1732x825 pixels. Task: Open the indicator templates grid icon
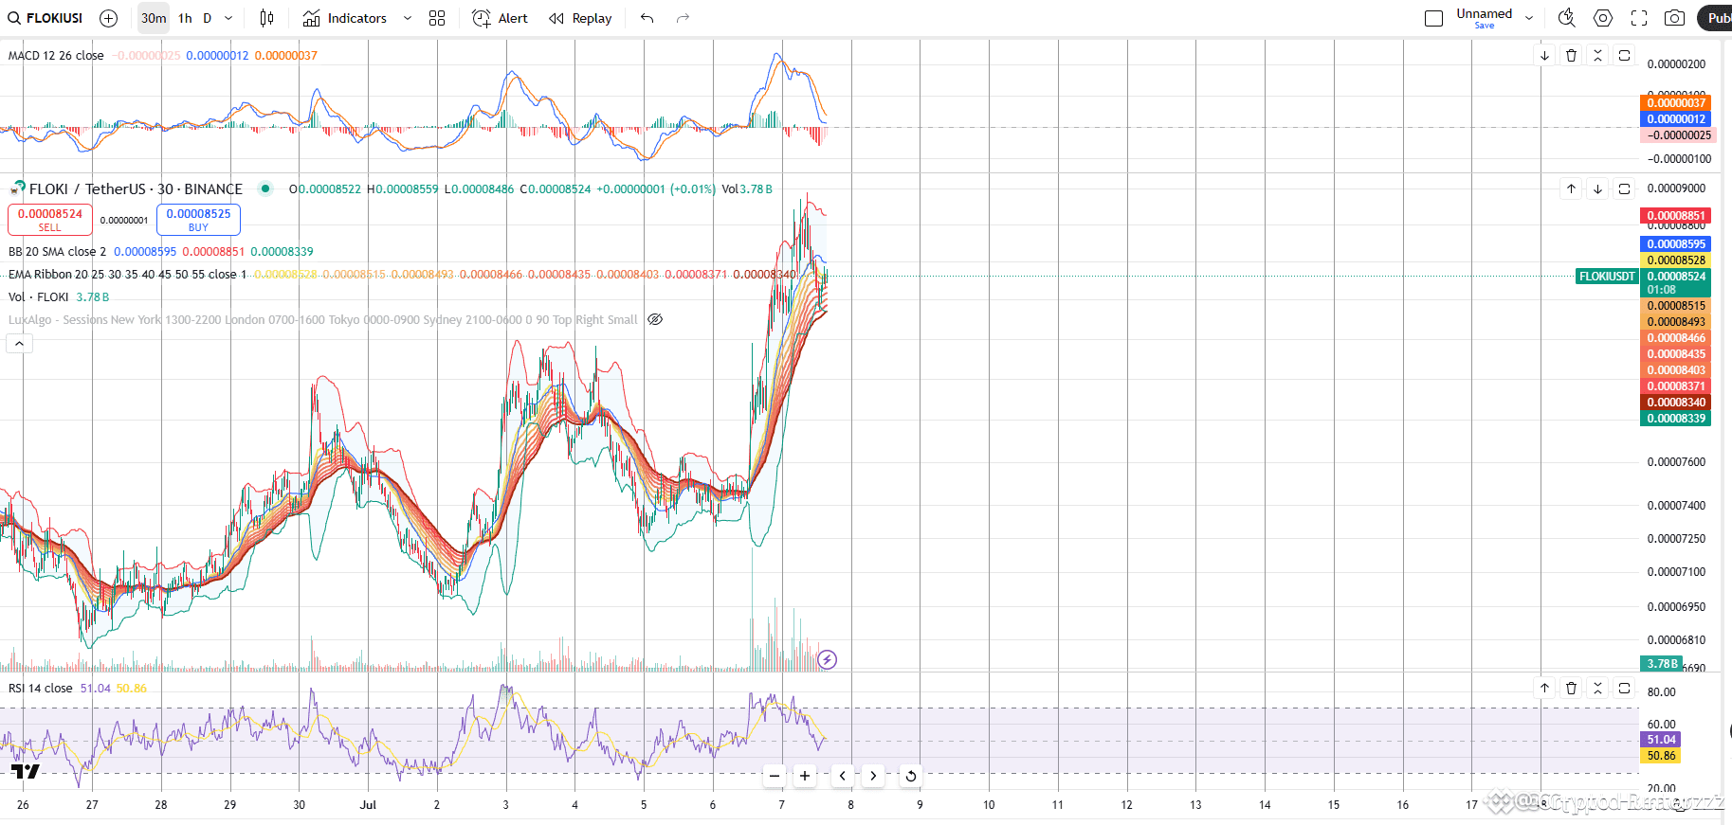[437, 18]
